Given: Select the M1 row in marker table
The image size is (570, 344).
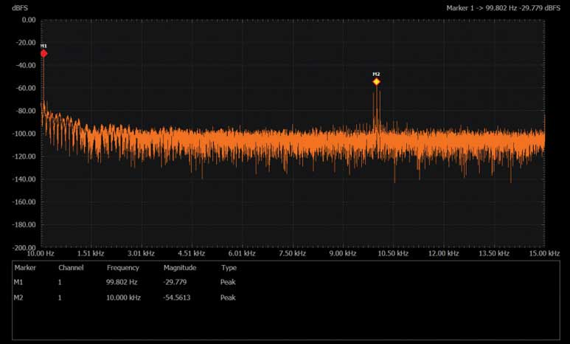Looking at the screenshot, I should click(18, 282).
